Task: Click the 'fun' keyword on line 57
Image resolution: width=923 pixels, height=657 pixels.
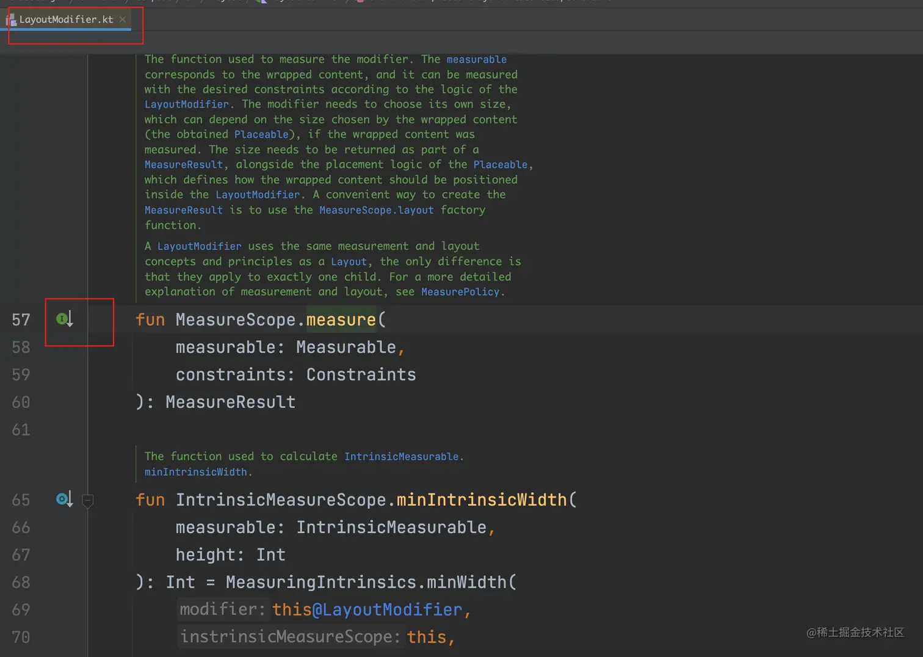Action: (150, 319)
